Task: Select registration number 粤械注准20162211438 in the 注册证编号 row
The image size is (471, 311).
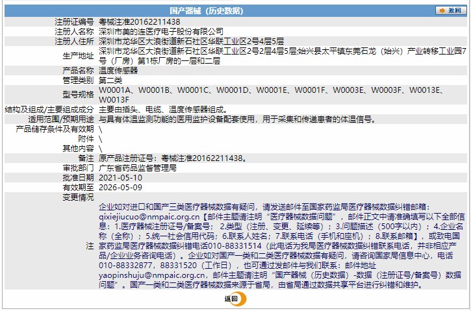Action: pos(140,22)
